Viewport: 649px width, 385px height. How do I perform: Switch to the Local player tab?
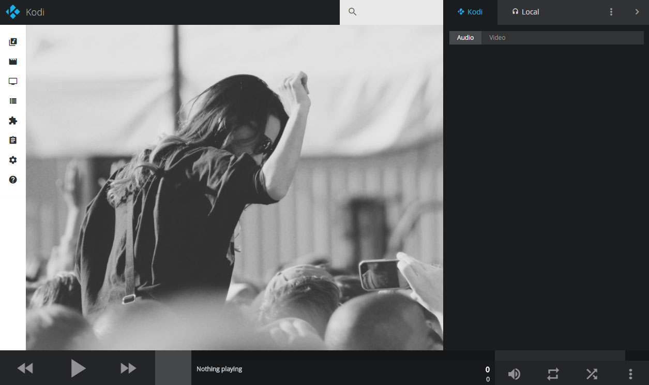525,12
